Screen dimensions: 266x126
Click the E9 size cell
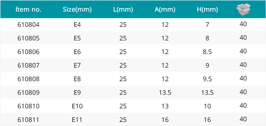click(x=77, y=92)
